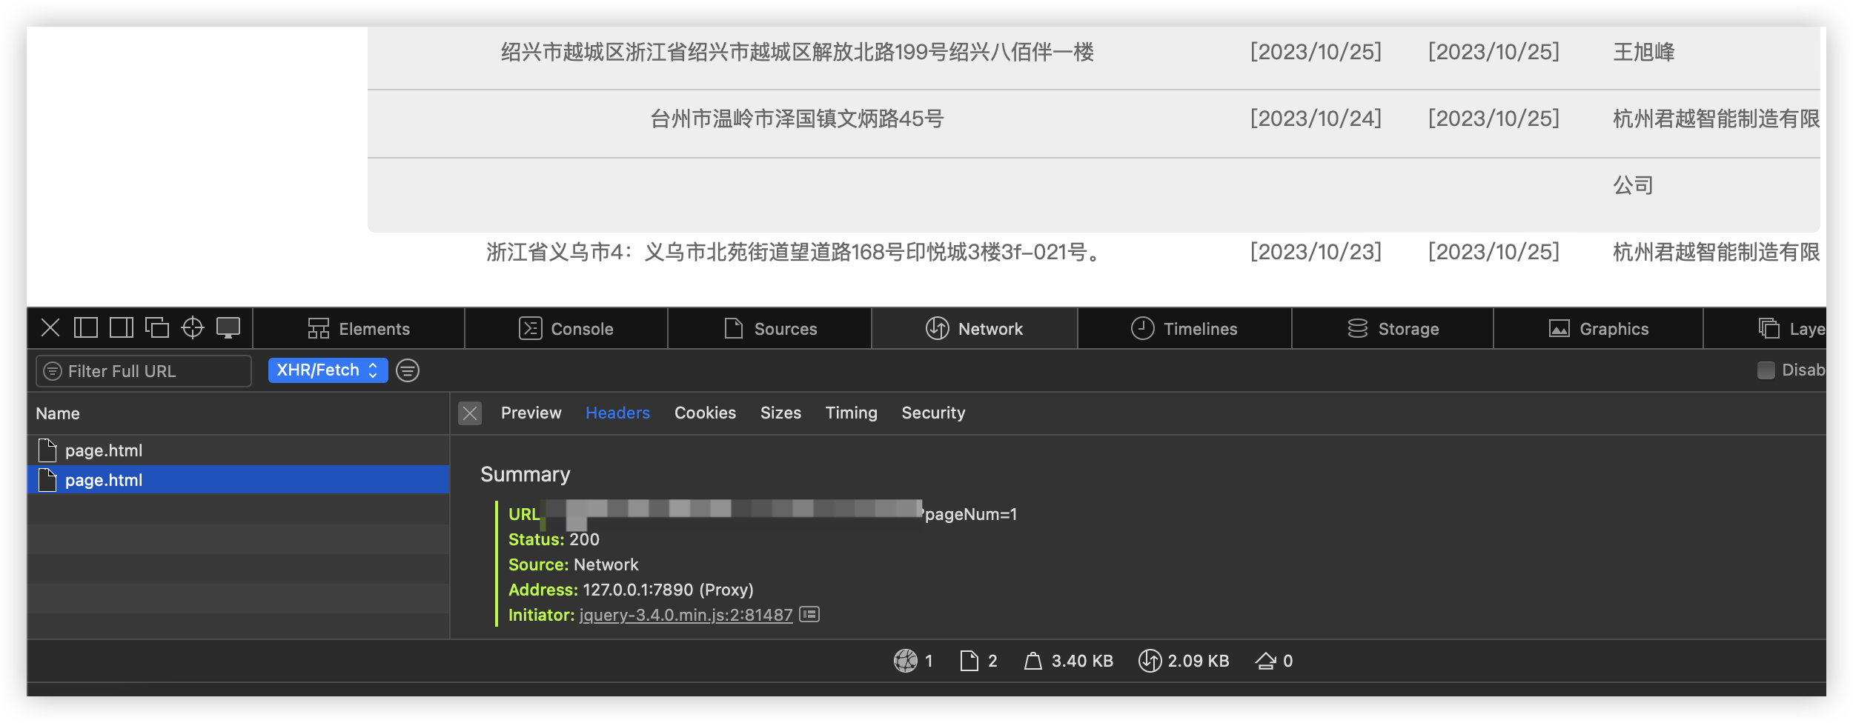Click the weight icon next to 3.40 KB

tap(1030, 661)
